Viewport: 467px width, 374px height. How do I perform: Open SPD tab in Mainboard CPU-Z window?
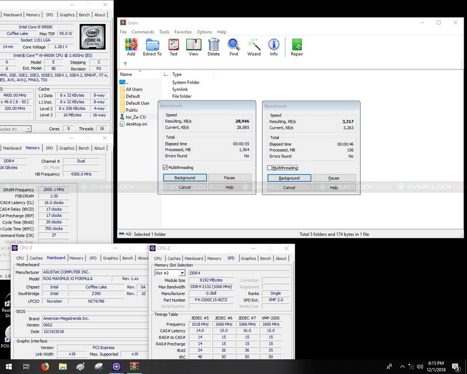[x=93, y=258]
